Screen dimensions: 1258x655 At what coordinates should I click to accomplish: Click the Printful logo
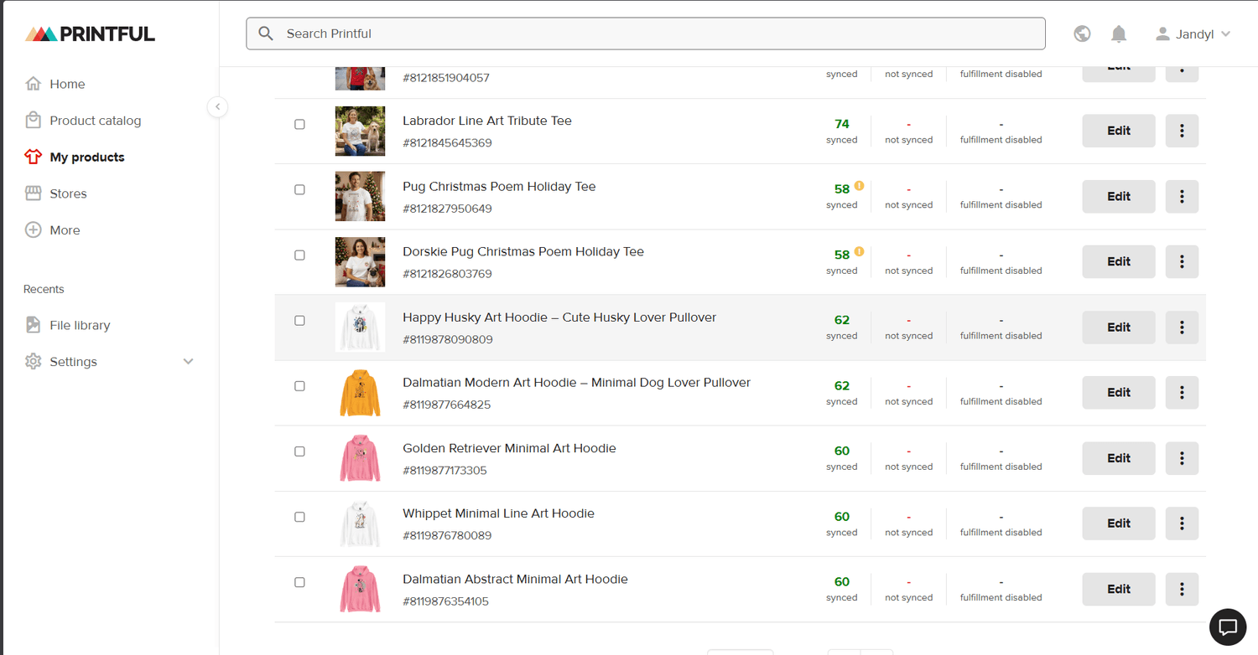click(90, 34)
